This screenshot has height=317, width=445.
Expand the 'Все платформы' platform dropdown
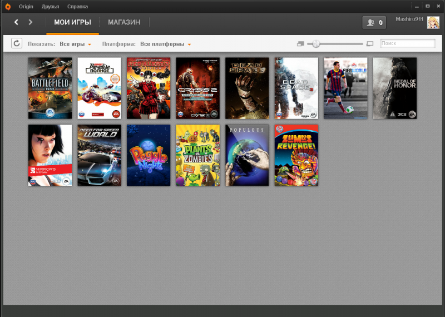click(165, 44)
